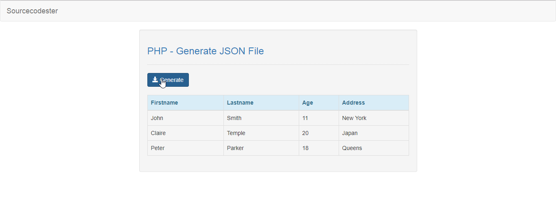Click the age cell showing 18

click(x=319, y=148)
